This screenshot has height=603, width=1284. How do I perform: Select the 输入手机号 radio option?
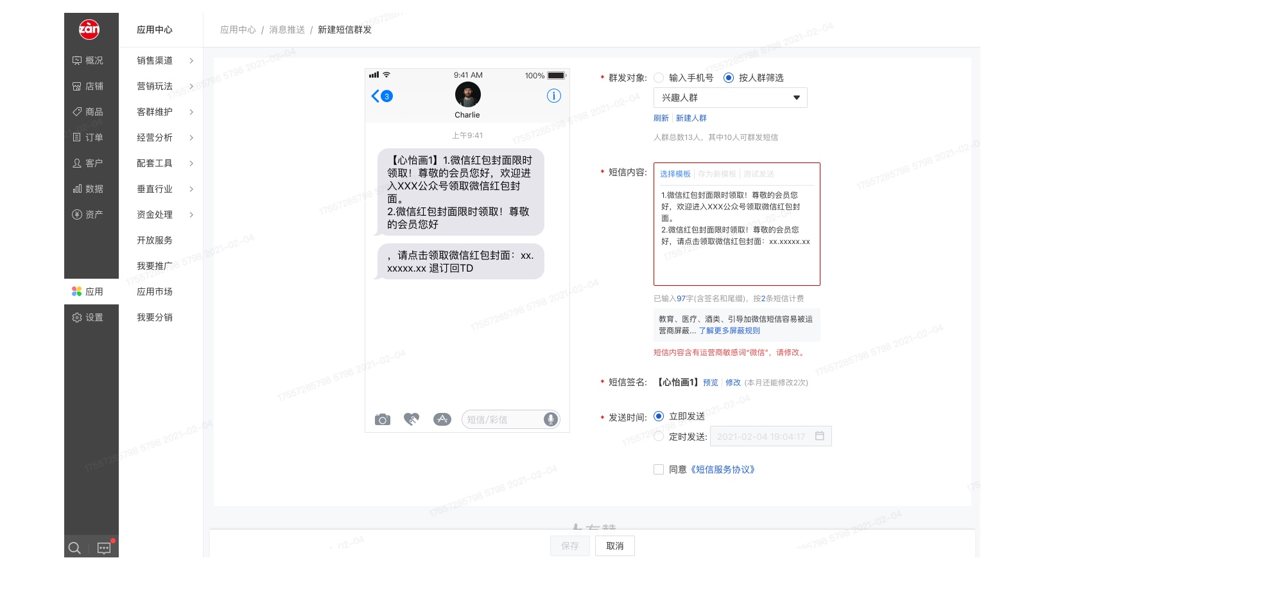pos(659,78)
